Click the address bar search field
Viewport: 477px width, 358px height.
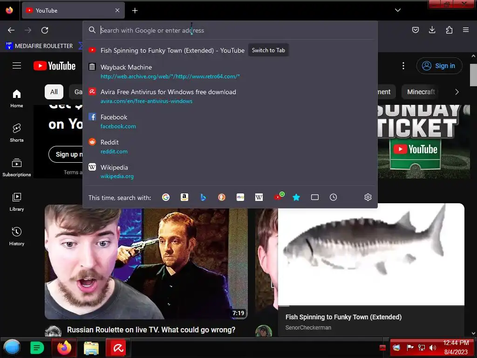[230, 30]
